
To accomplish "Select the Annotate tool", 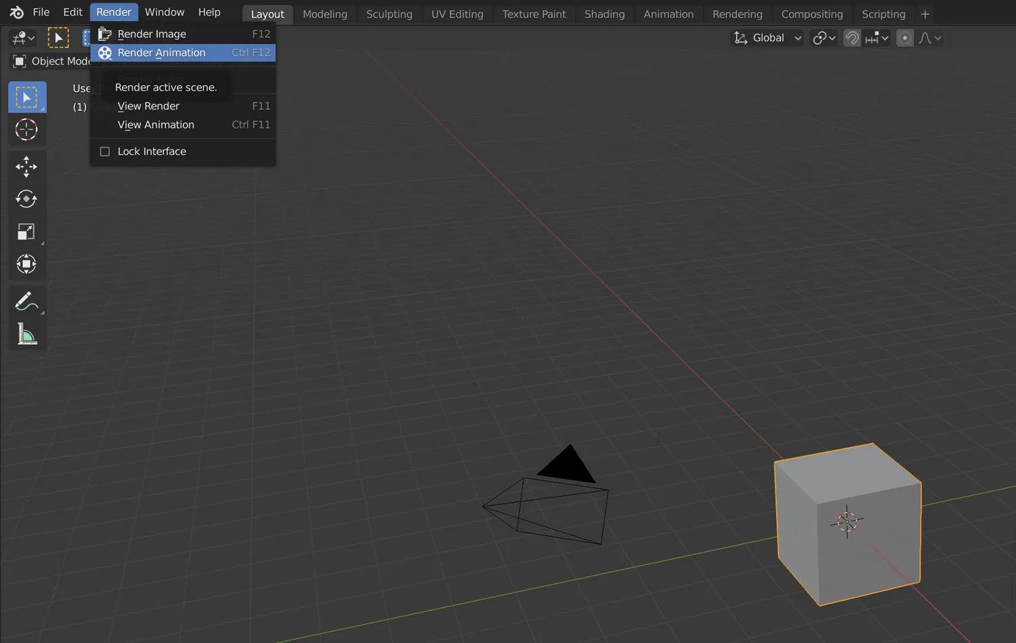I will pyautogui.click(x=27, y=301).
